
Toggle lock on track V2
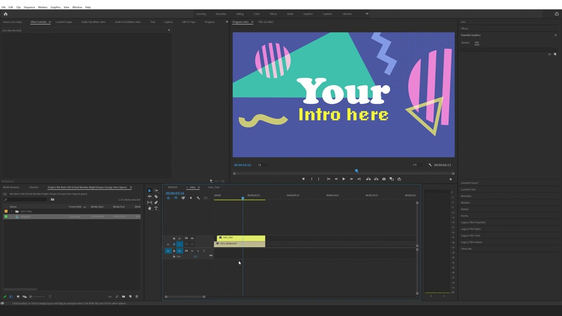tap(174, 238)
